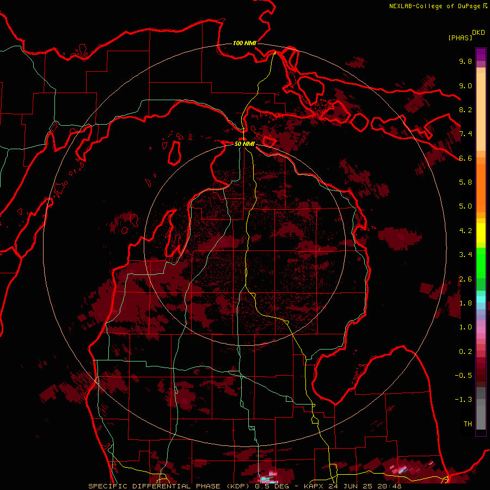Select the 1.0 value on the scale
The image size is (490, 490).
[x=465, y=327]
